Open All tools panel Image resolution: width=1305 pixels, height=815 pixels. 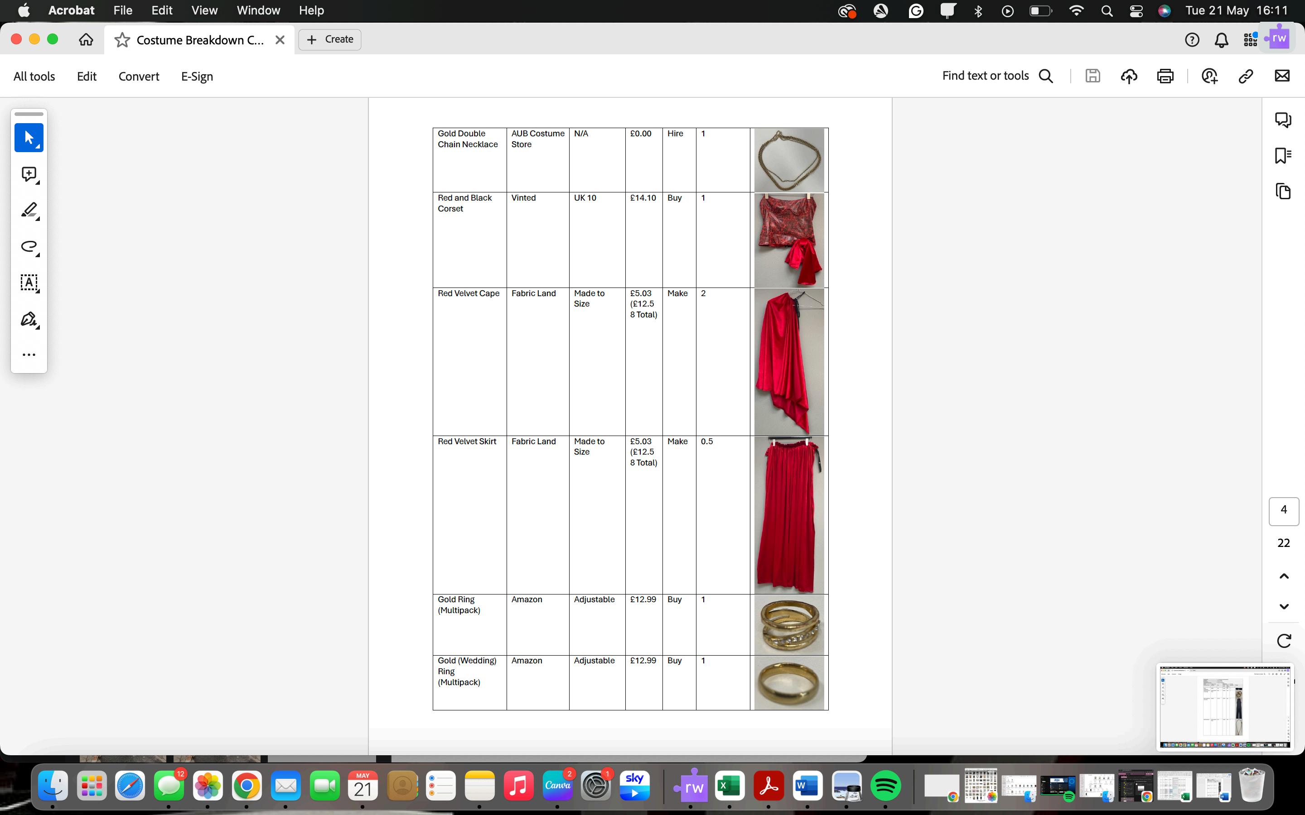point(34,77)
